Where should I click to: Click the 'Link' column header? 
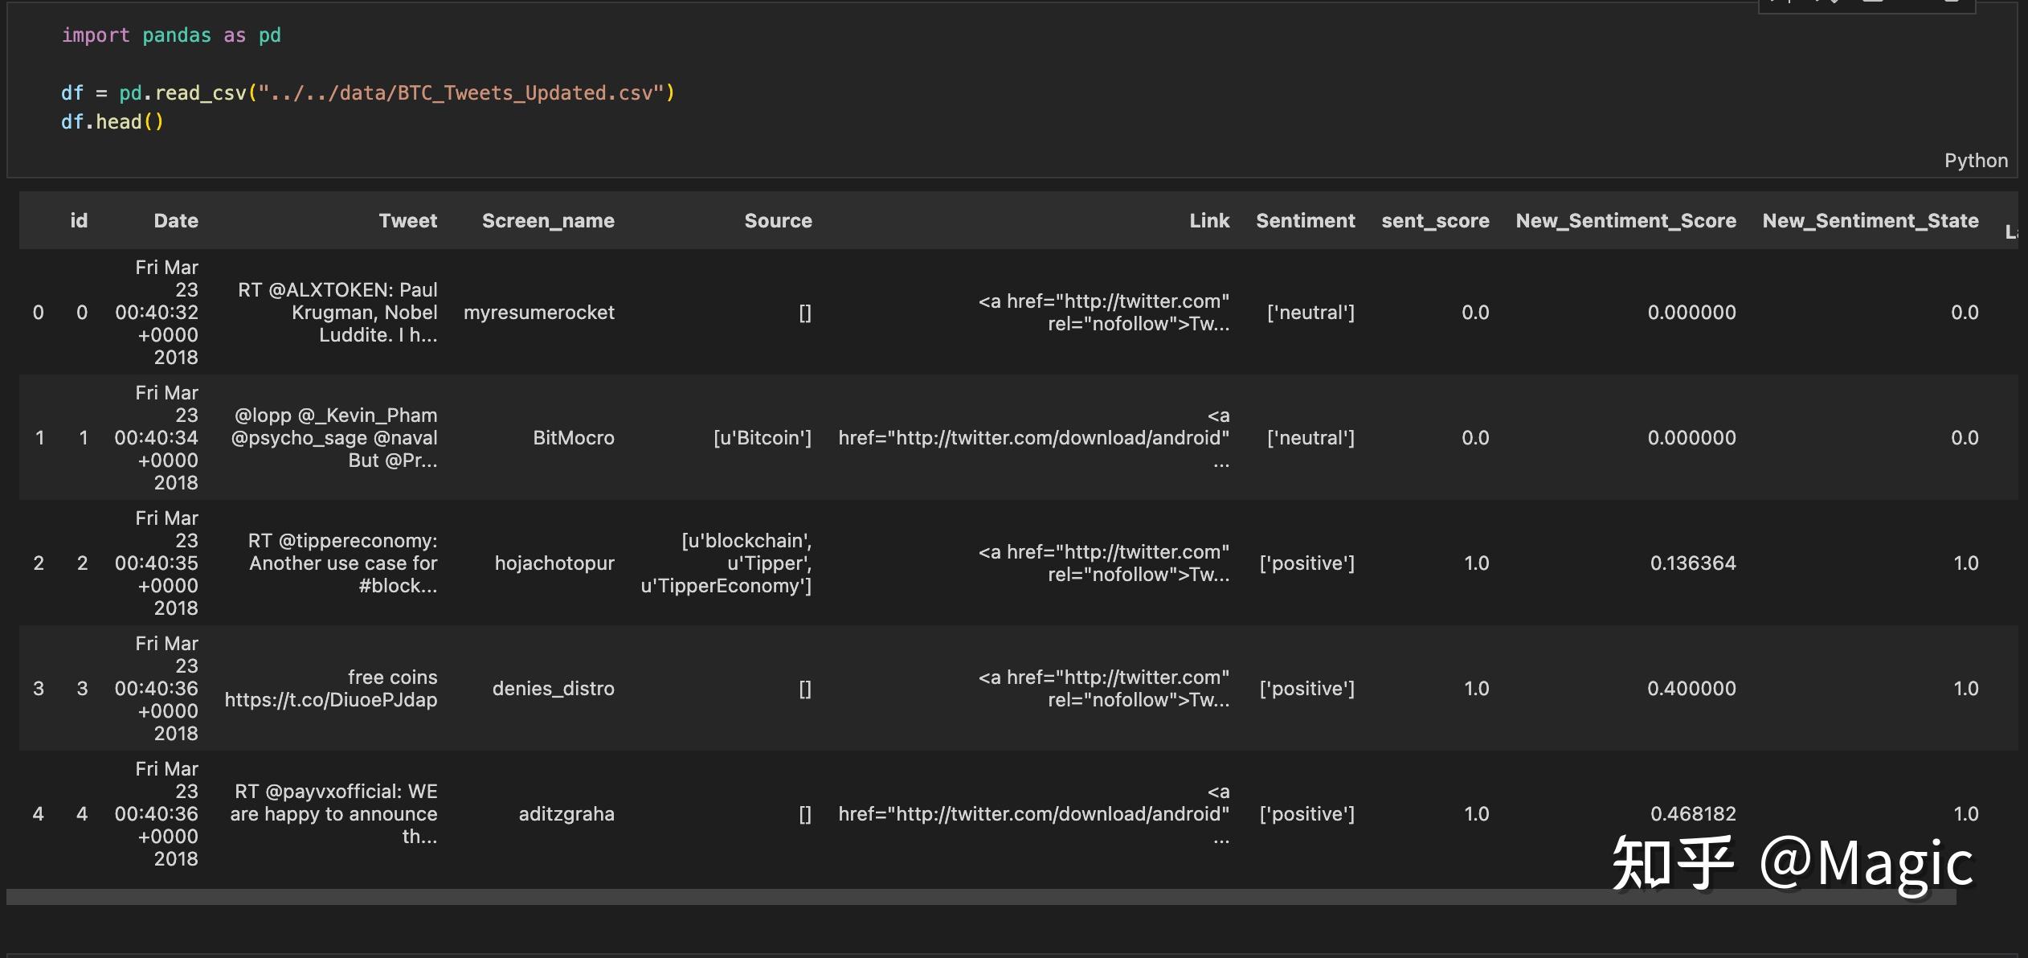click(x=1209, y=221)
